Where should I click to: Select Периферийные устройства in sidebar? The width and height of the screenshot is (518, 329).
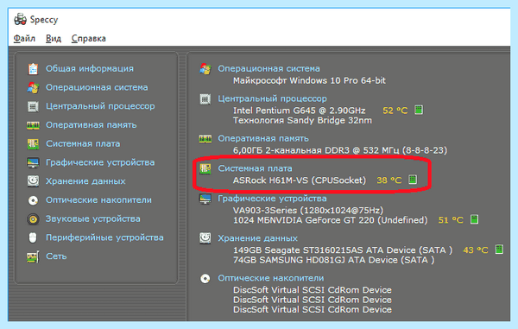104,237
